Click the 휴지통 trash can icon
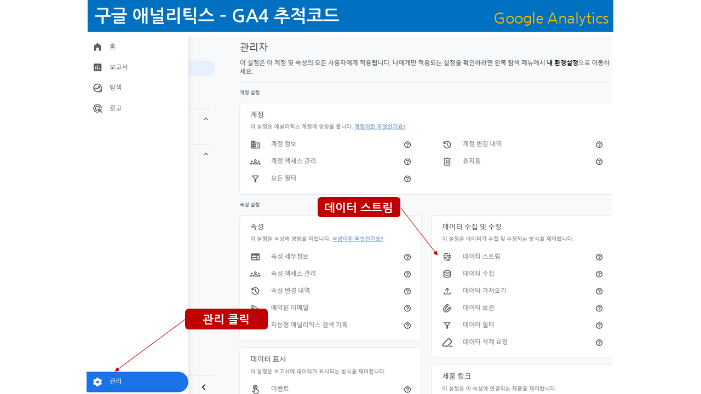The width and height of the screenshot is (701, 394). [x=447, y=161]
